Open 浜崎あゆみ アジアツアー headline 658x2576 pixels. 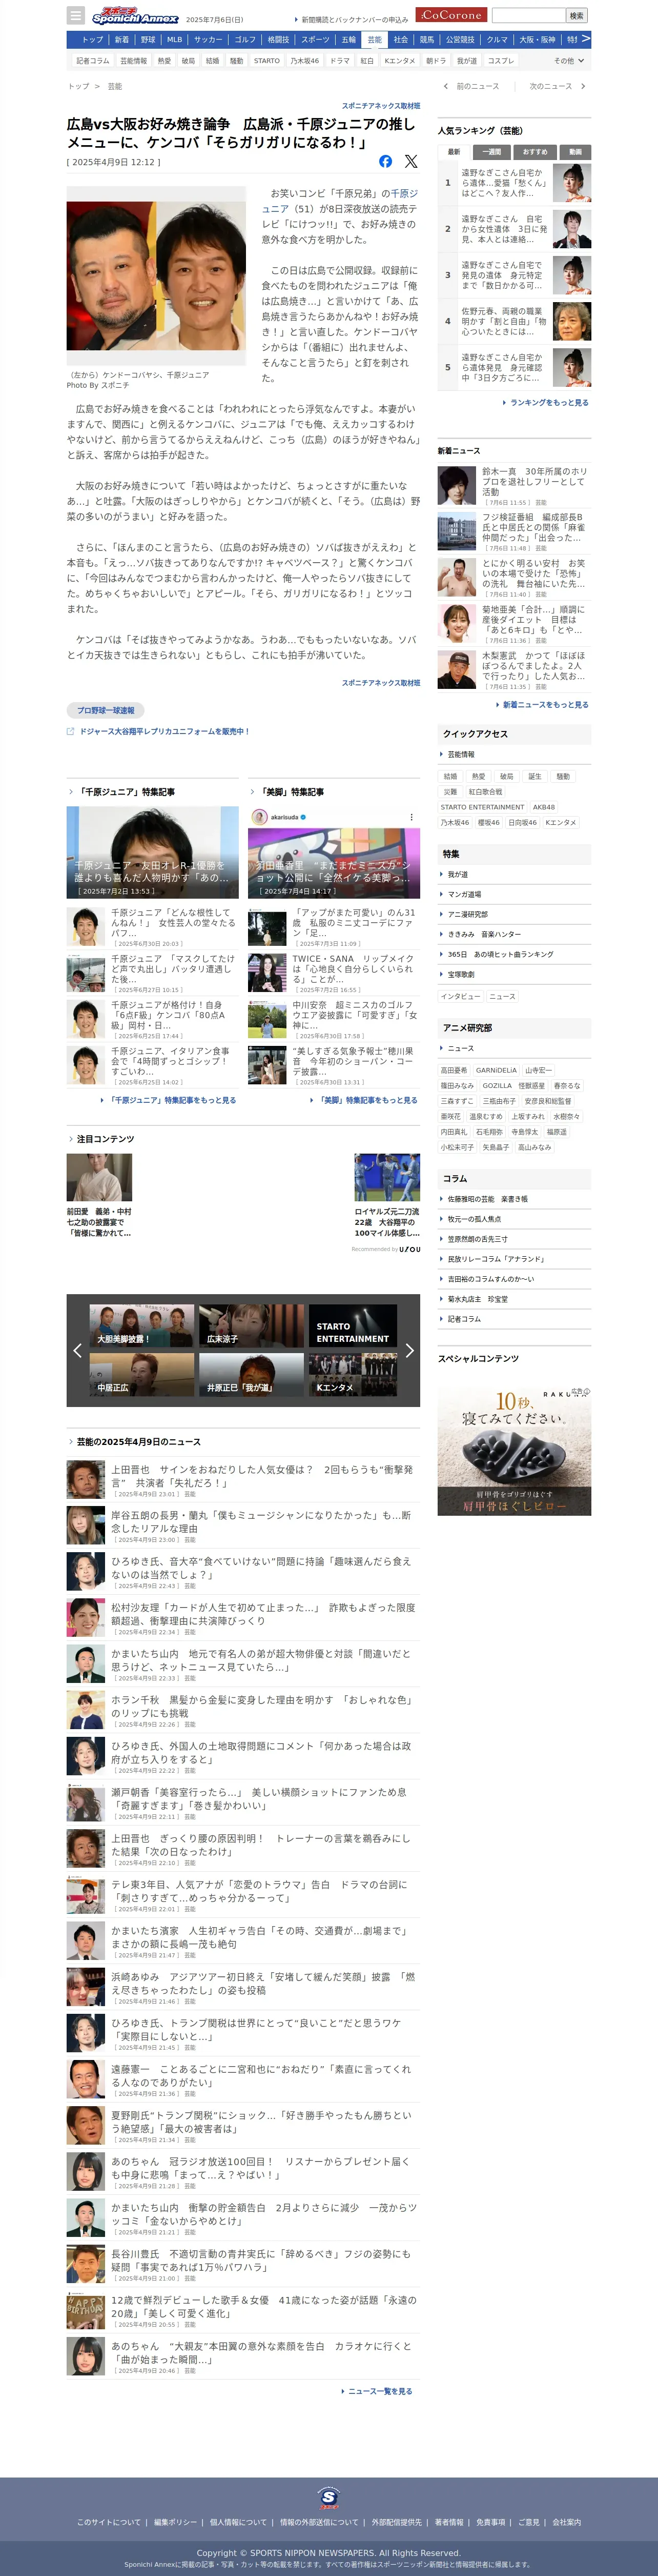click(x=262, y=1983)
